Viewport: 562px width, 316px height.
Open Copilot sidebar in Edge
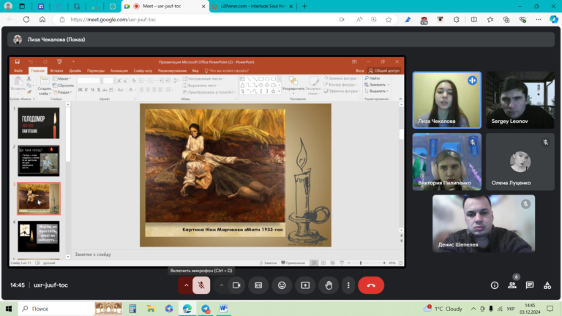(x=554, y=19)
